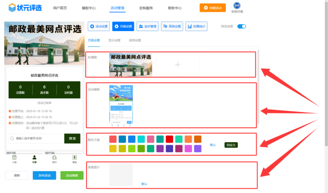The width and height of the screenshot is (328, 193).
Task: Open the VIP 会员升级 badge
Action: click(237, 8)
